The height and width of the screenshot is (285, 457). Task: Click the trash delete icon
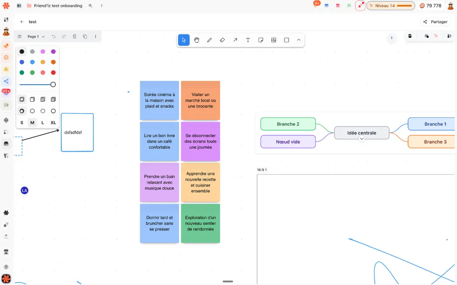click(75, 36)
